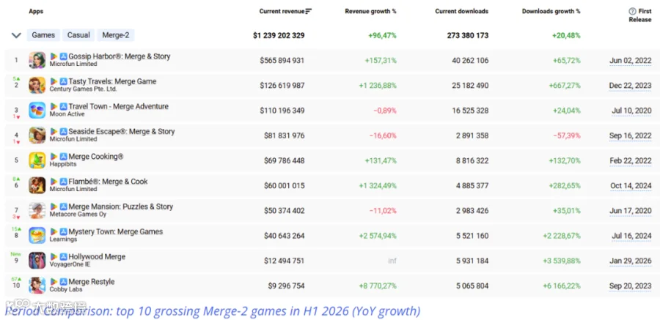
Task: Sort by Downloads growth % column header
Action: (x=551, y=12)
